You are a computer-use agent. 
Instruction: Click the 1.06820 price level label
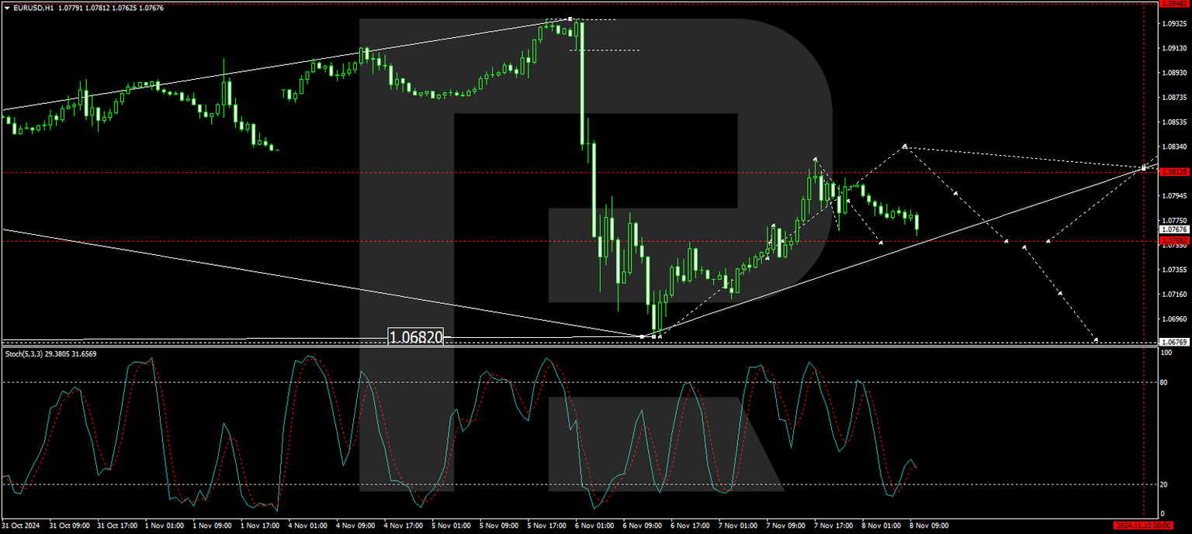415,337
